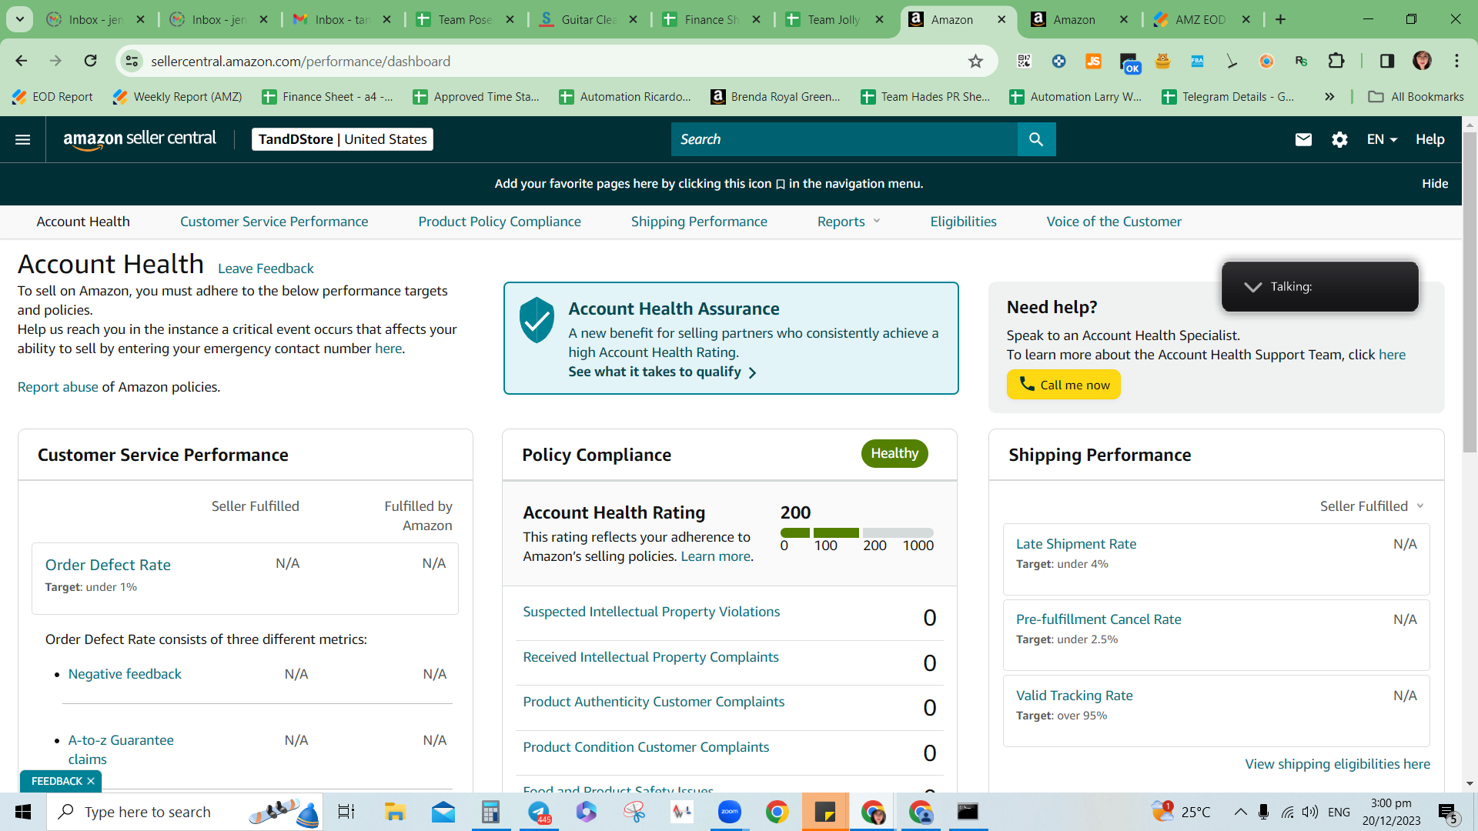Screen dimensions: 1478x831
Task: Open the Chrome three-dot menu
Action: point(1456,61)
